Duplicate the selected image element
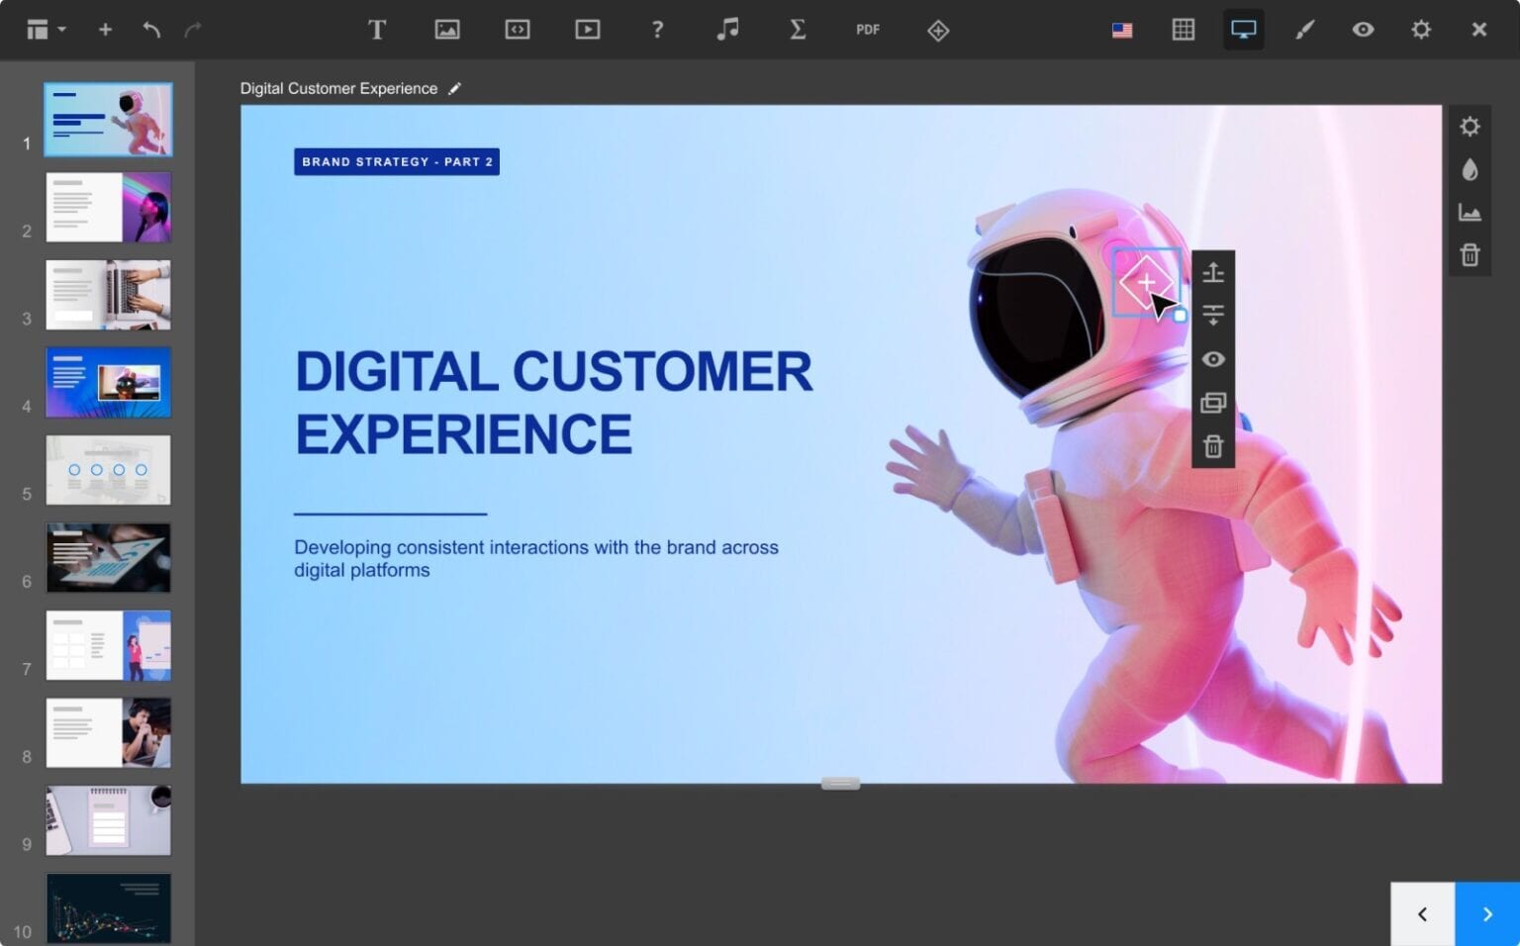This screenshot has width=1520, height=946. tap(1213, 403)
